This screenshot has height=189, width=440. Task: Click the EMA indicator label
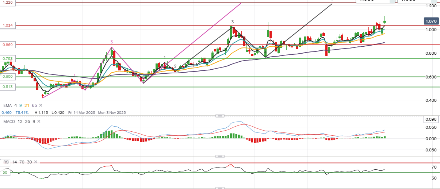[x=7, y=105]
